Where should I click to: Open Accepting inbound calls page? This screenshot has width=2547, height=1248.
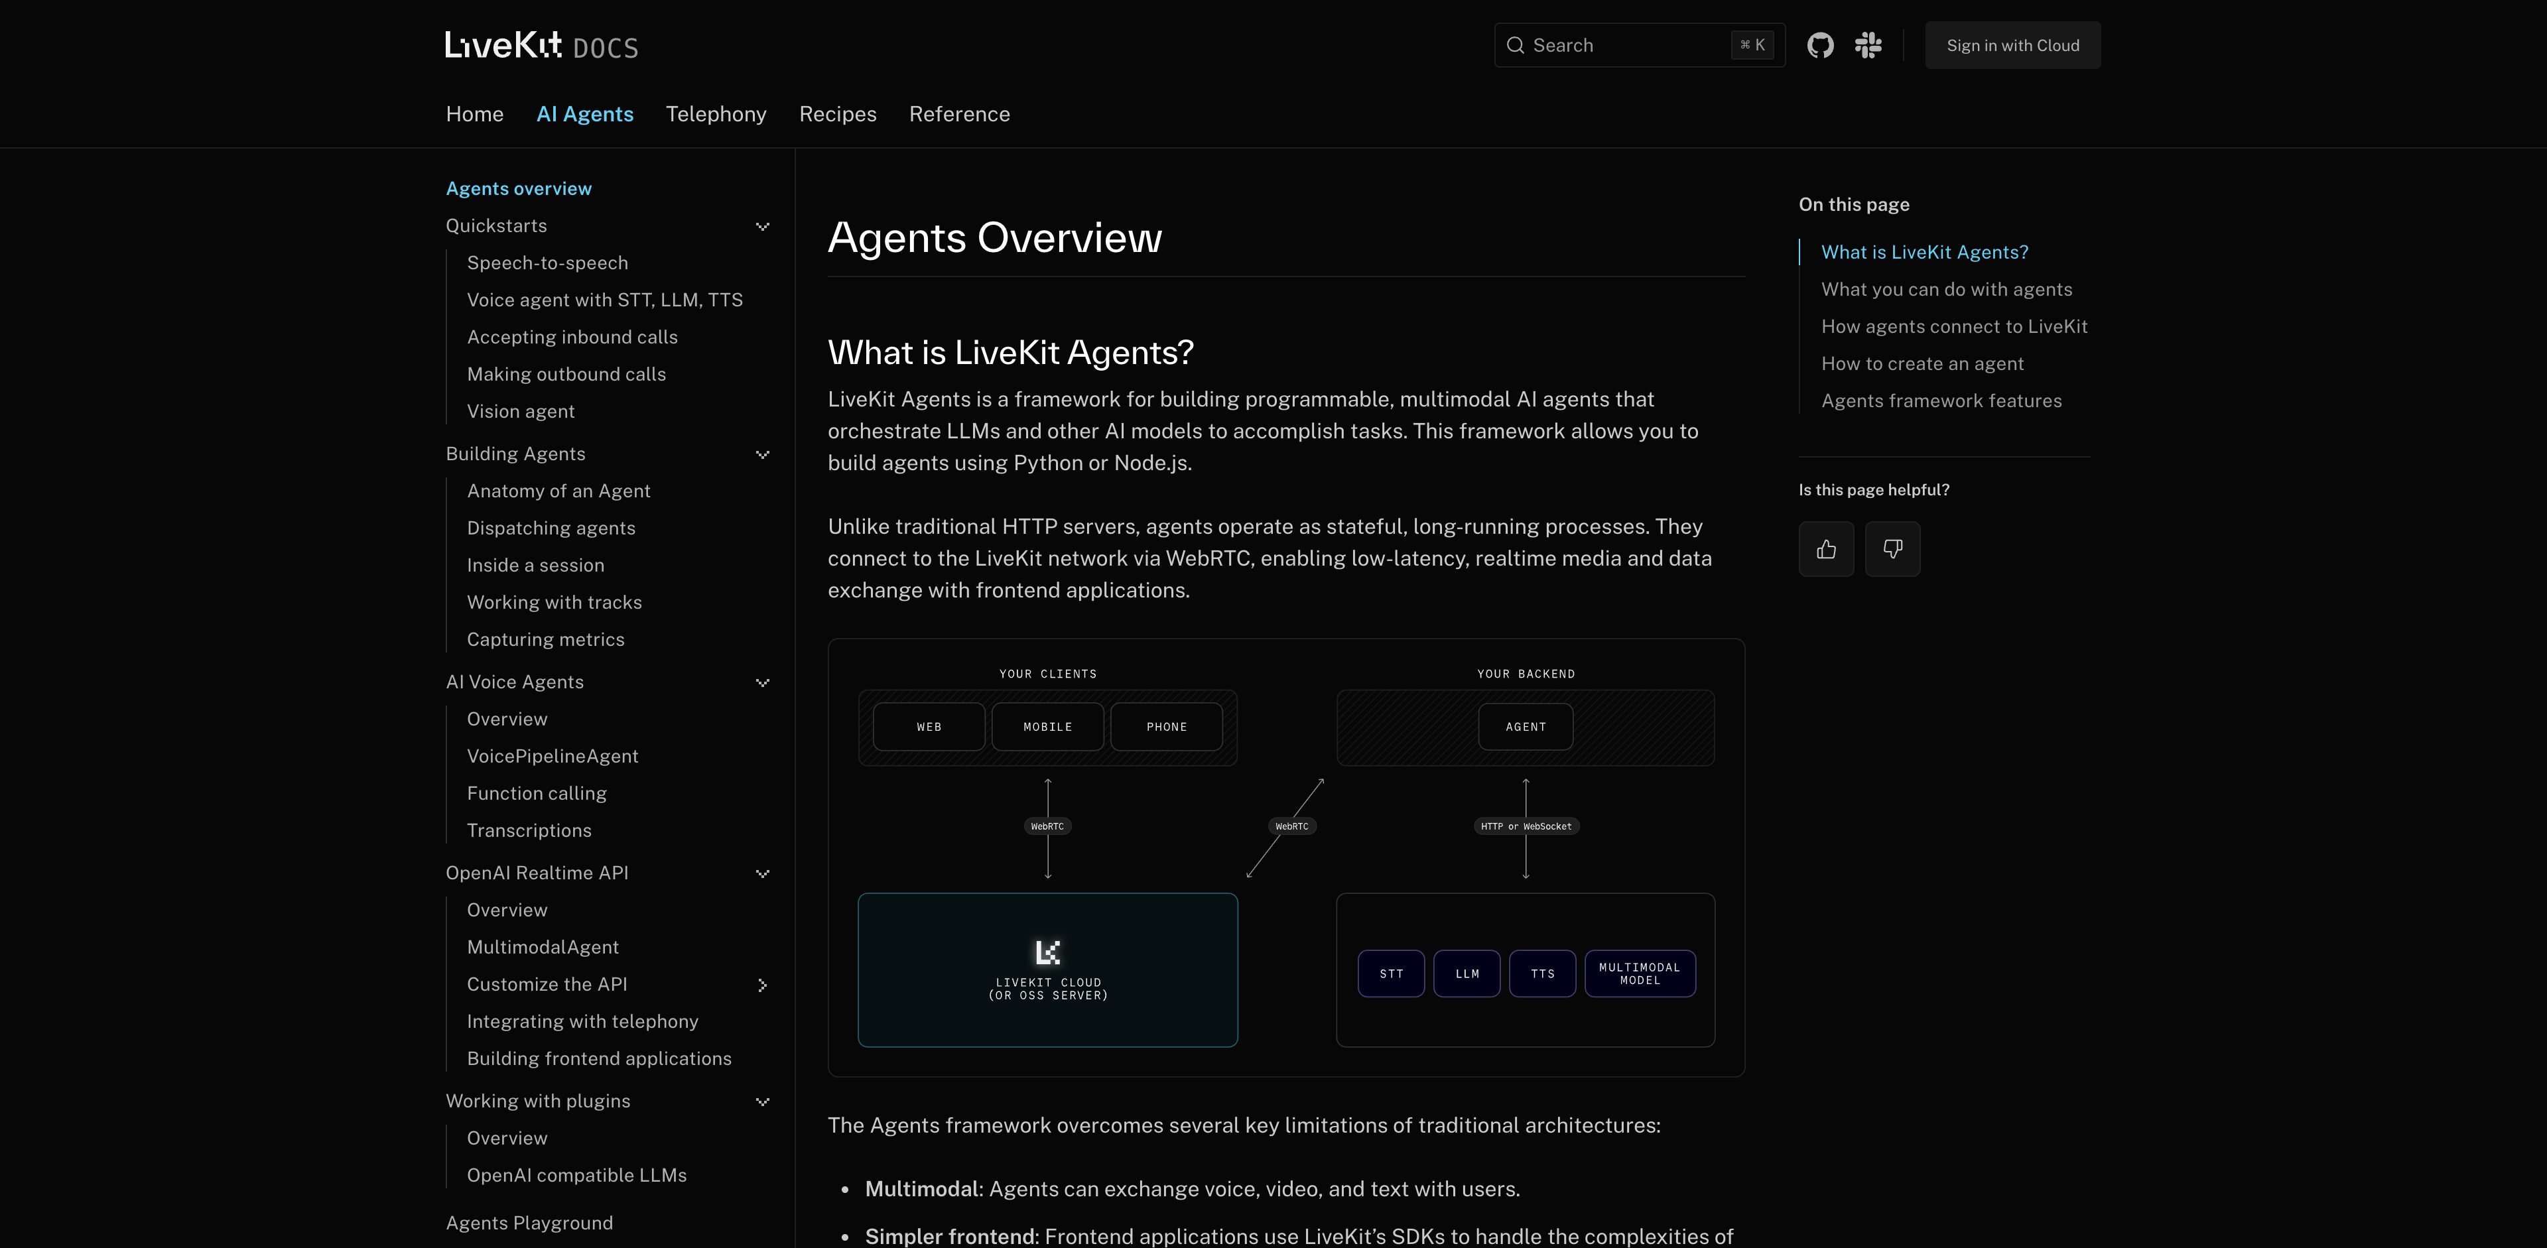572,337
